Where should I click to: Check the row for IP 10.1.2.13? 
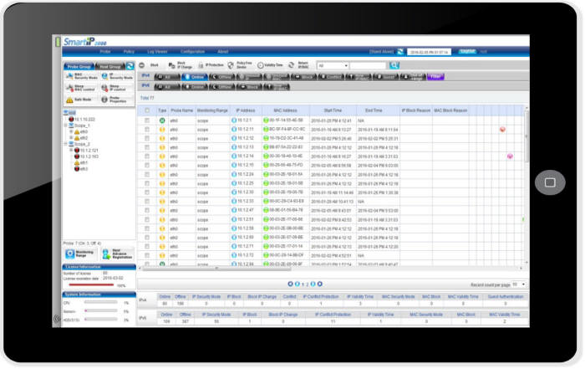[147, 147]
